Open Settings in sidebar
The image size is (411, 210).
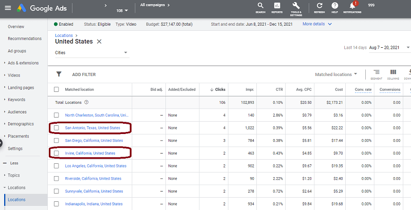tap(15, 148)
